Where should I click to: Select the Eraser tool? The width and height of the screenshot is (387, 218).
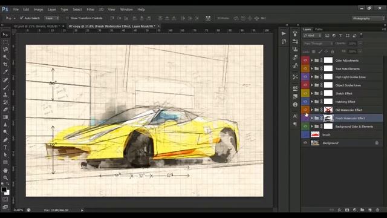pos(5,110)
